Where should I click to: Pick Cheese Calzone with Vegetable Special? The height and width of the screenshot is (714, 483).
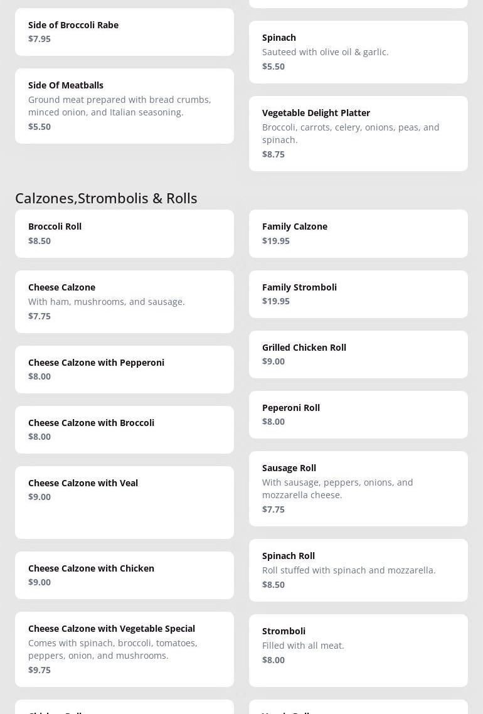tap(124, 649)
